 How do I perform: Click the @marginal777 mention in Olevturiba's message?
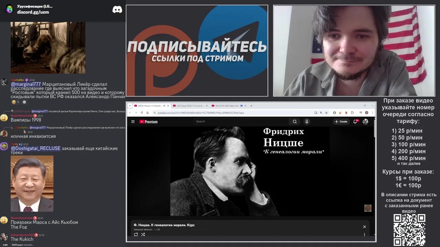(26, 84)
